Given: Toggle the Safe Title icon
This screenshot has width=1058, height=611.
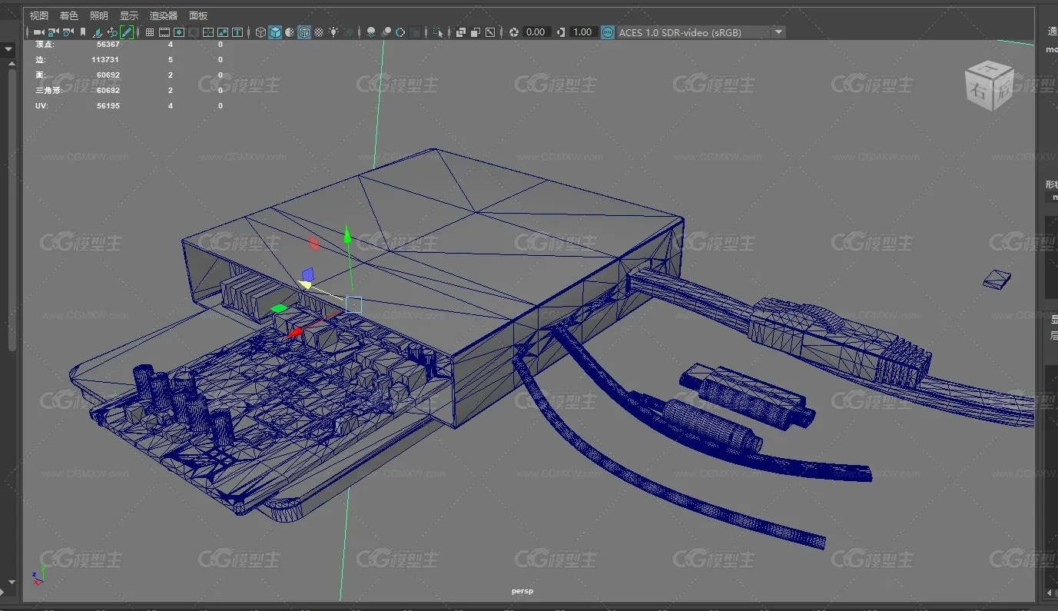Looking at the screenshot, I should (237, 32).
